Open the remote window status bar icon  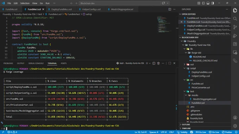tap(3, 132)
